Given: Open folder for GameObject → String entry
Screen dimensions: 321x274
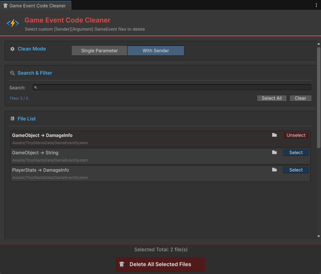Looking at the screenshot, I should (274, 152).
